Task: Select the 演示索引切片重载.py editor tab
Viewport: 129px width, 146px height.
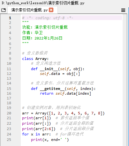Action: tap(33, 10)
